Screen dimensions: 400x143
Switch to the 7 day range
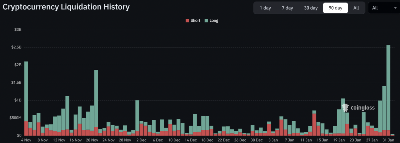pos(287,8)
